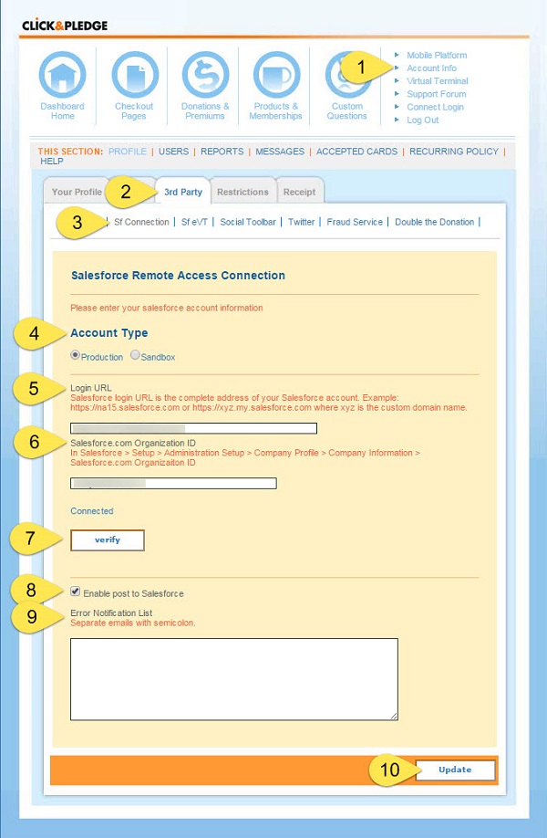Open the ACCEPTED CARDS section

click(x=357, y=152)
